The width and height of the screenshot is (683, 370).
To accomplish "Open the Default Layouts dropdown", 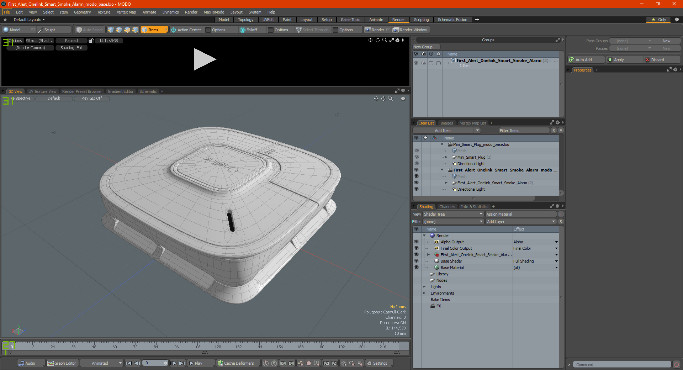I will point(29,20).
